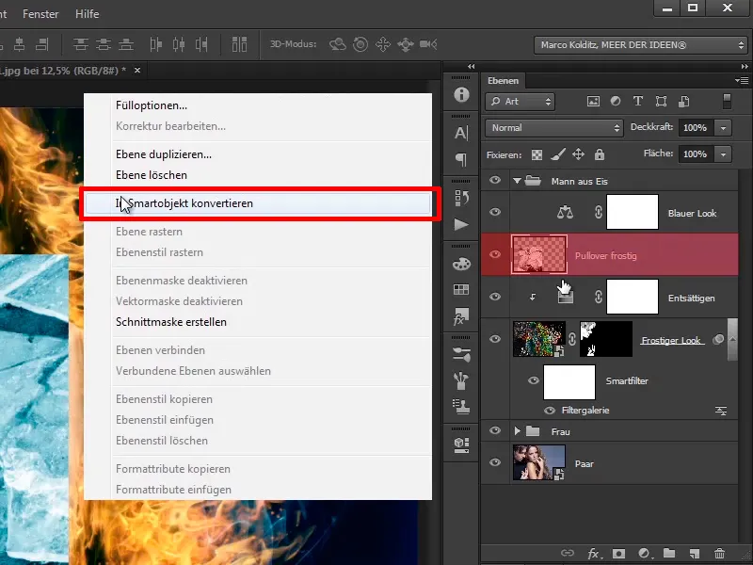Screen dimensions: 753x565
Task: Click the delete layer trash icon
Action: 720,554
